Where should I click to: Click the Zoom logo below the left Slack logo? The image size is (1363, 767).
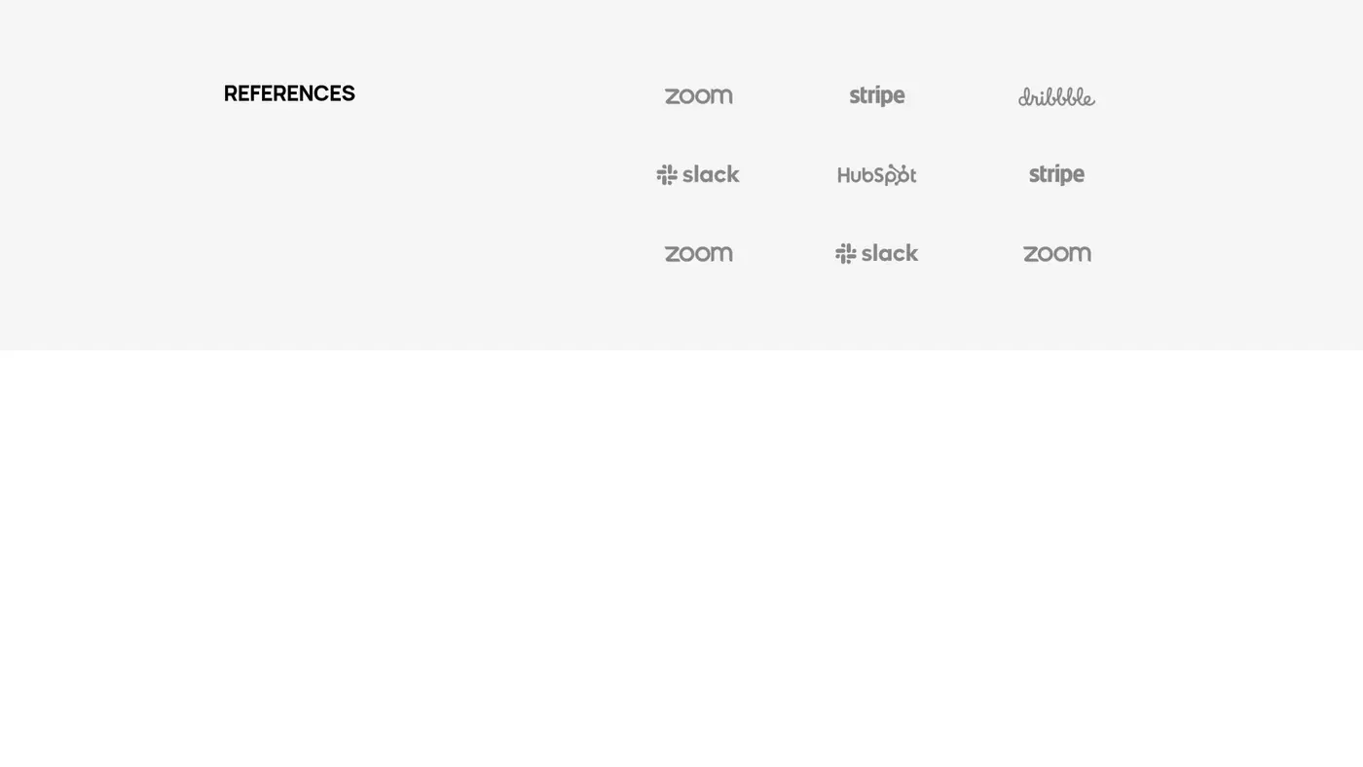coord(698,253)
